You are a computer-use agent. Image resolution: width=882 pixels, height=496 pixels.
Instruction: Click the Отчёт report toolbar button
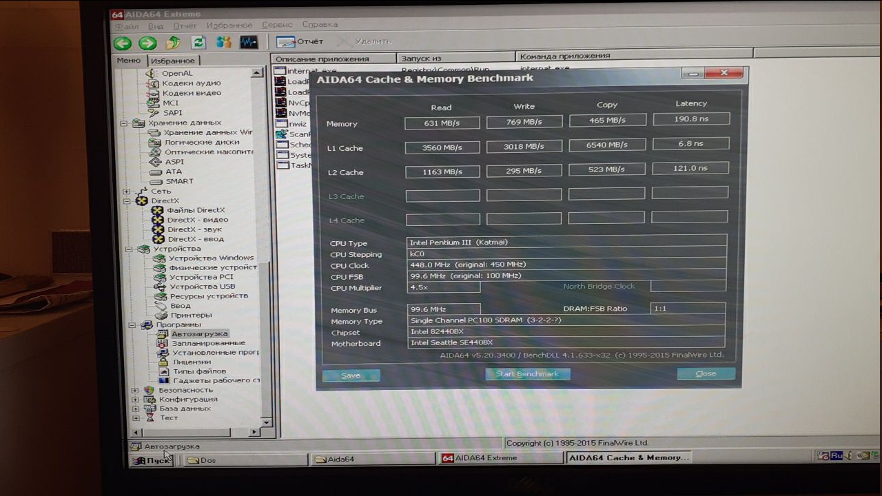pos(300,42)
